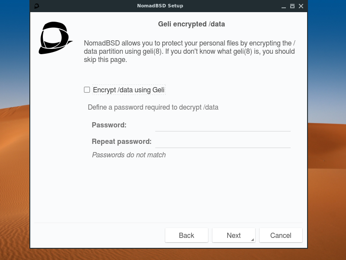The image size is (346, 260).
Task: Click the Password: label
Action: pos(109,125)
